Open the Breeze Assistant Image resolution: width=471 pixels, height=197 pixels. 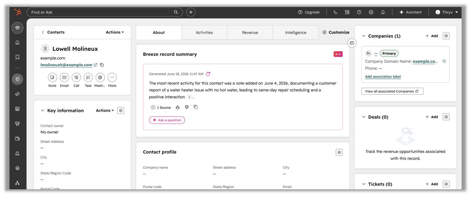click(410, 12)
